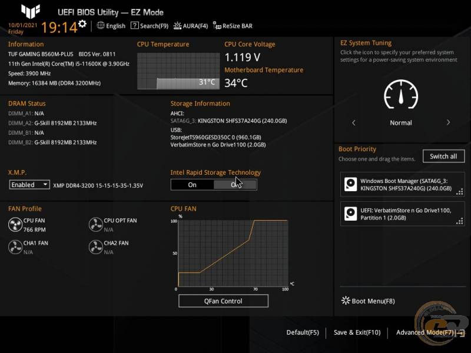Click the VerbatimStore boot entry disk icon
The width and height of the screenshot is (471, 353).
350,214
